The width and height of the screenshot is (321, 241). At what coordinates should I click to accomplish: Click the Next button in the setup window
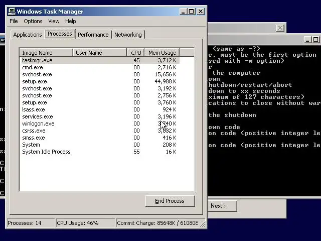[222, 206]
